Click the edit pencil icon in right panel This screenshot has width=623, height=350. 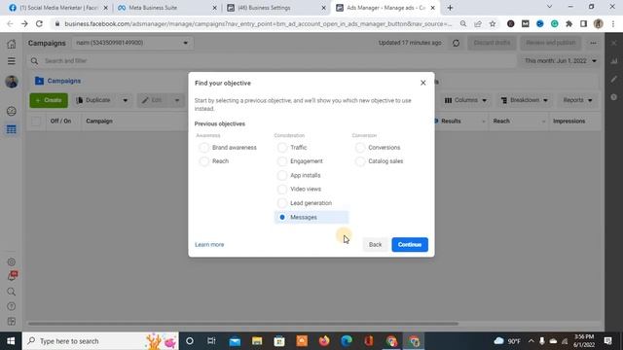coord(614,80)
